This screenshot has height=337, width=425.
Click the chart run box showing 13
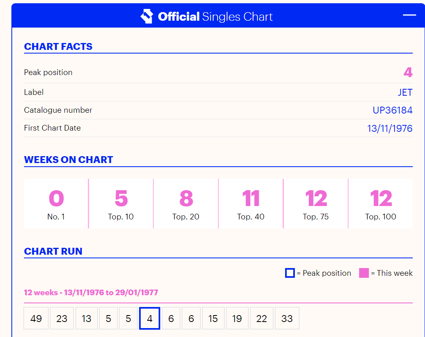click(87, 318)
